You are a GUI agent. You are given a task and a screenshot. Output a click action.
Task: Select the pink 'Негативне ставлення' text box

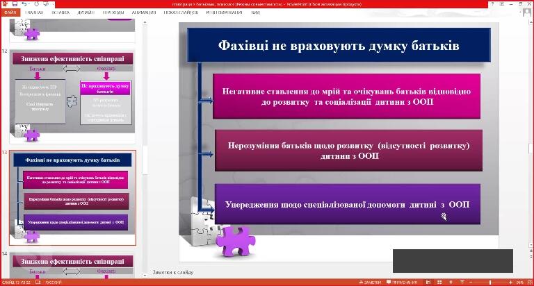[347, 96]
